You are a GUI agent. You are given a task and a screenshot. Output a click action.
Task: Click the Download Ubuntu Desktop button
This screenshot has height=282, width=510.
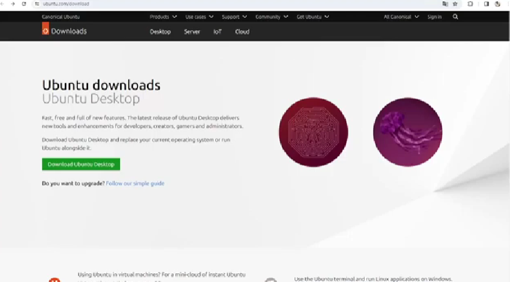81,164
